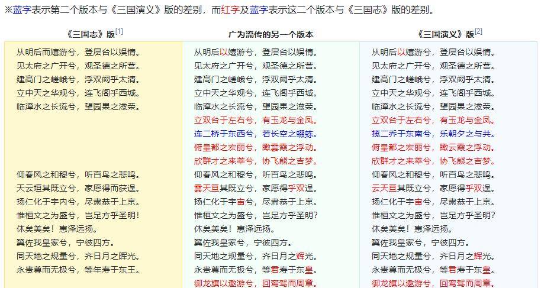Screen dimensions: 541x288
Task: Click 建高门之嵯峨兮 in the middle column
Action: (x=224, y=80)
